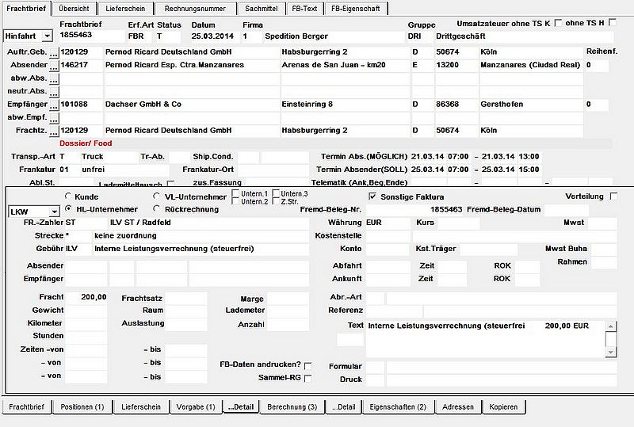Enable the Sammel-RG checkbox
Screen dimensions: 634x427
pyautogui.click(x=307, y=379)
